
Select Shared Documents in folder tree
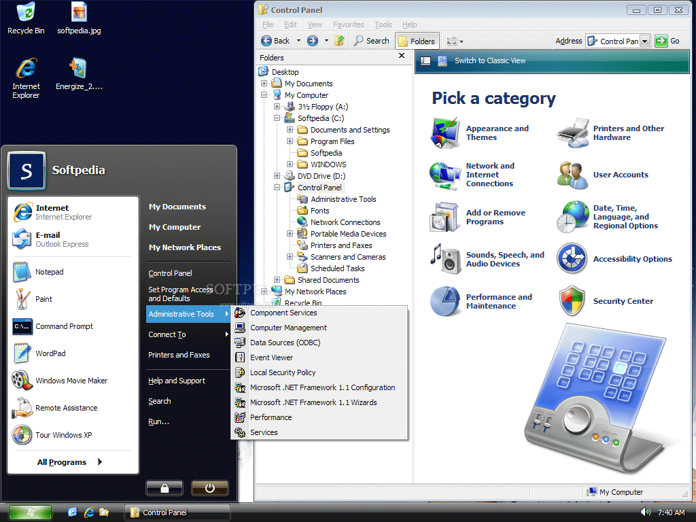328,280
